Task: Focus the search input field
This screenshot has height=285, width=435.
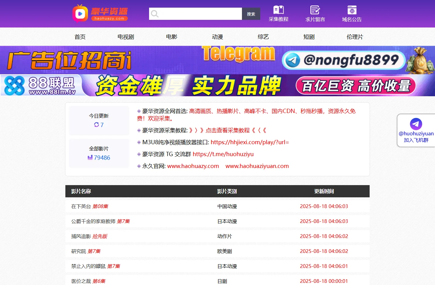Action: tap(196, 14)
